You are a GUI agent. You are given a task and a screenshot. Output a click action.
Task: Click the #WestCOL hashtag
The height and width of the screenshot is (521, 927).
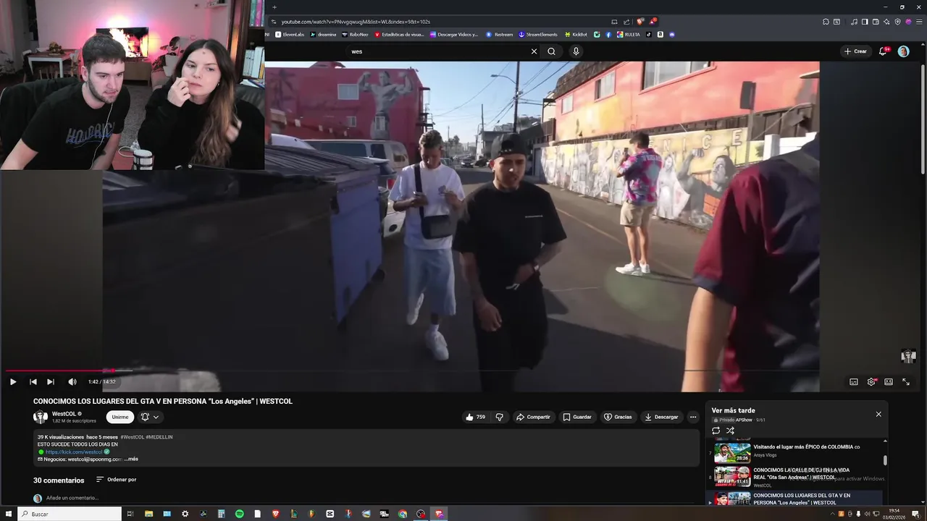click(x=133, y=437)
